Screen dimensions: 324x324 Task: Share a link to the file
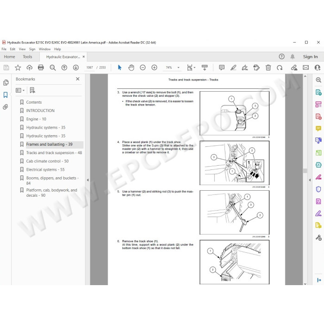pyautogui.click(x=294, y=68)
